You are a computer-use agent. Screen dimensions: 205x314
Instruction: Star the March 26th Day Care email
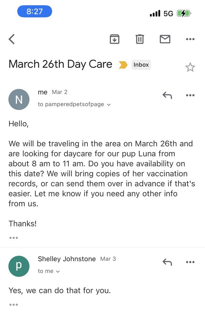[190, 67]
